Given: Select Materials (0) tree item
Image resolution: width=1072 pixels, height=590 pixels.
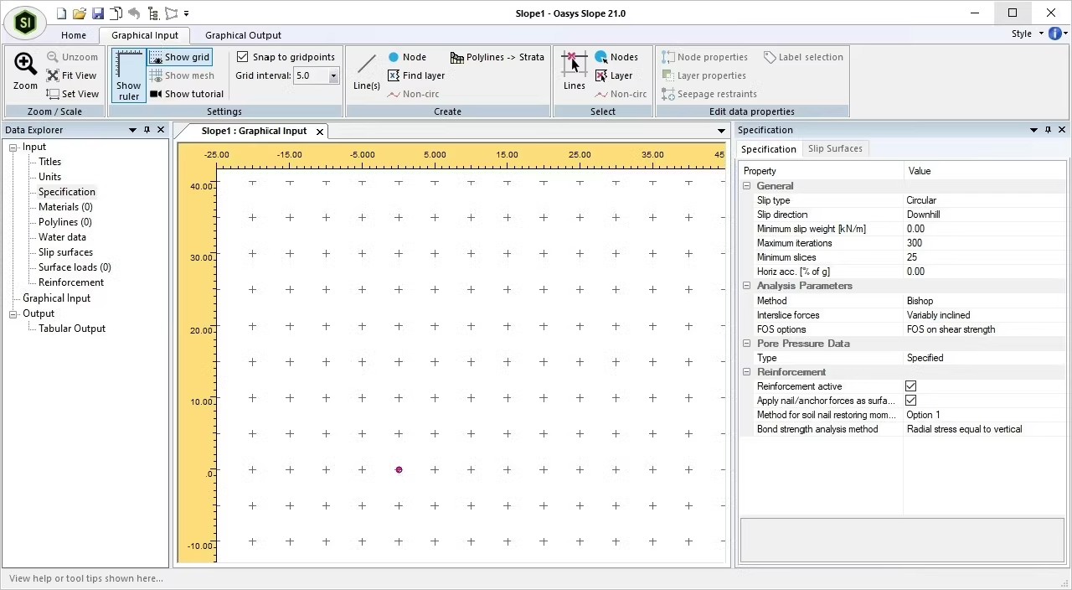Looking at the screenshot, I should (65, 207).
